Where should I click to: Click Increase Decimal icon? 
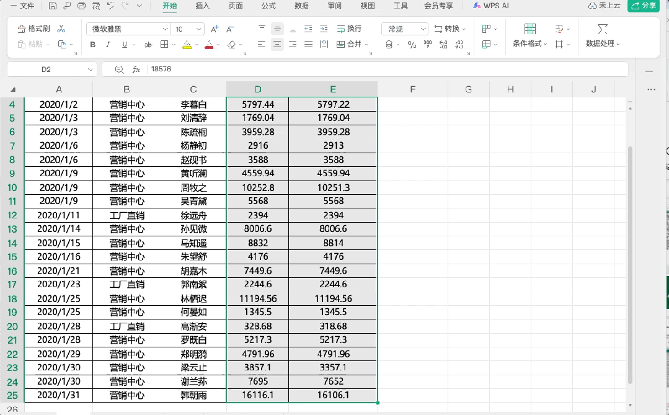[443, 45]
